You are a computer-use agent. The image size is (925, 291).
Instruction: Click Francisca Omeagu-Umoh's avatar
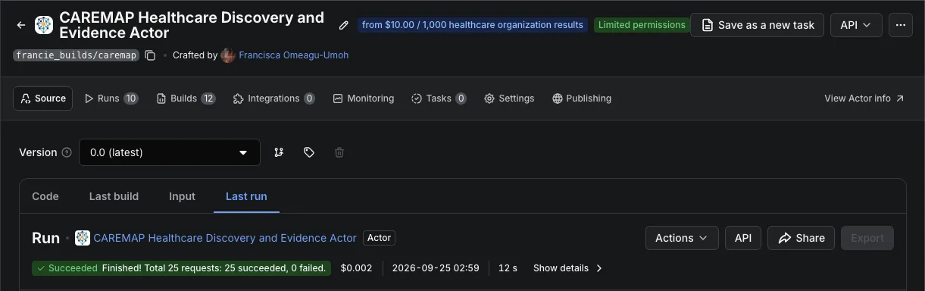click(x=227, y=55)
